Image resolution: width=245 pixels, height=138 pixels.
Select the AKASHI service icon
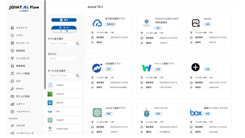50,85
